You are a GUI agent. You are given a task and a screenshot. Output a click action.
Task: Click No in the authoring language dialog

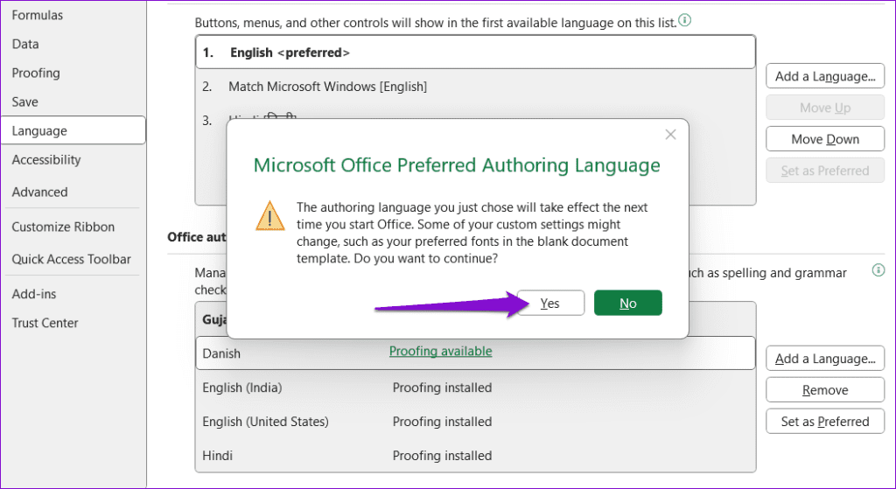click(x=628, y=303)
